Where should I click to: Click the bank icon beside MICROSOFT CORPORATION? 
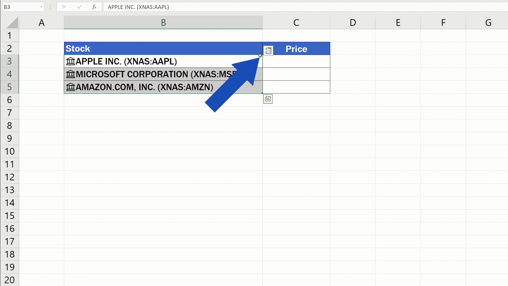[70, 74]
